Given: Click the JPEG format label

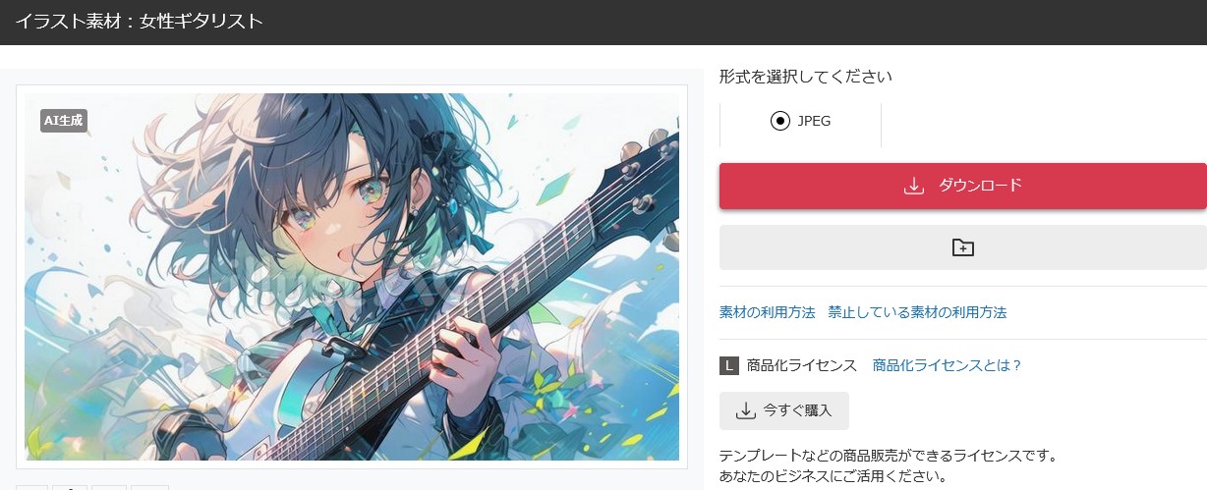Looking at the screenshot, I should pyautogui.click(x=814, y=121).
